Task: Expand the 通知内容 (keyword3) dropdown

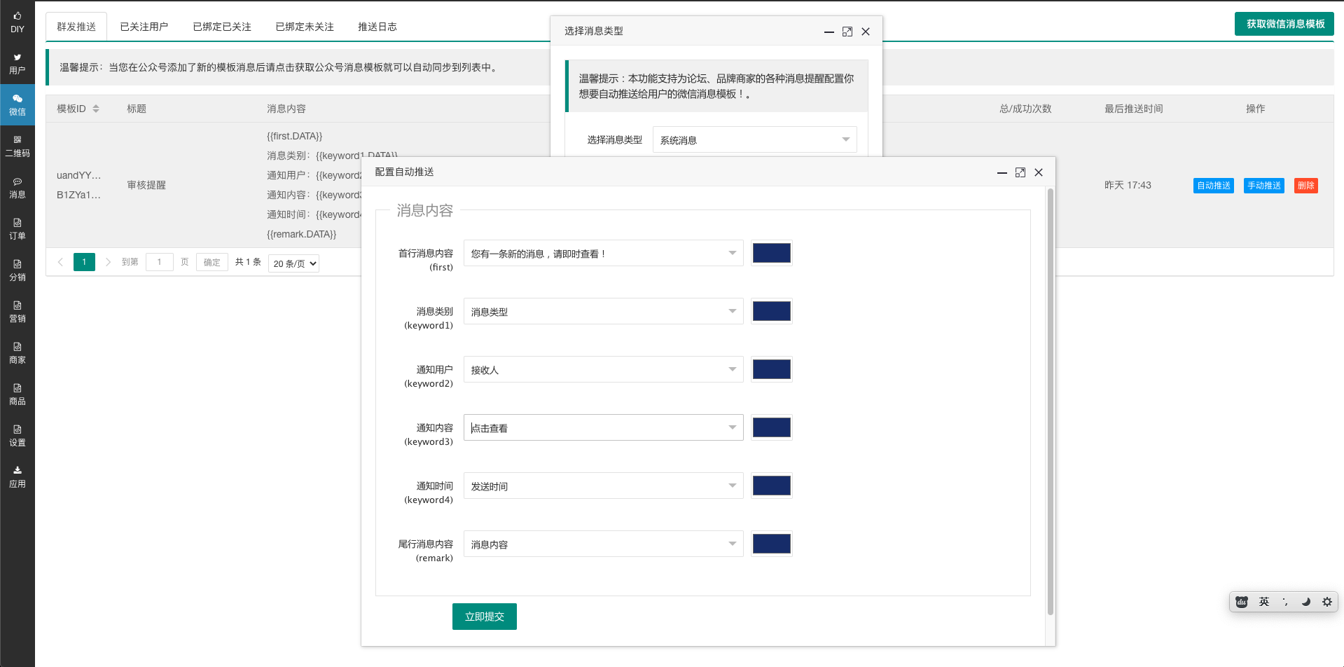Action: (x=603, y=427)
